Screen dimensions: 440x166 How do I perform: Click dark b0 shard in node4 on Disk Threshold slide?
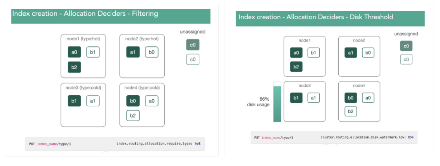[350, 97]
